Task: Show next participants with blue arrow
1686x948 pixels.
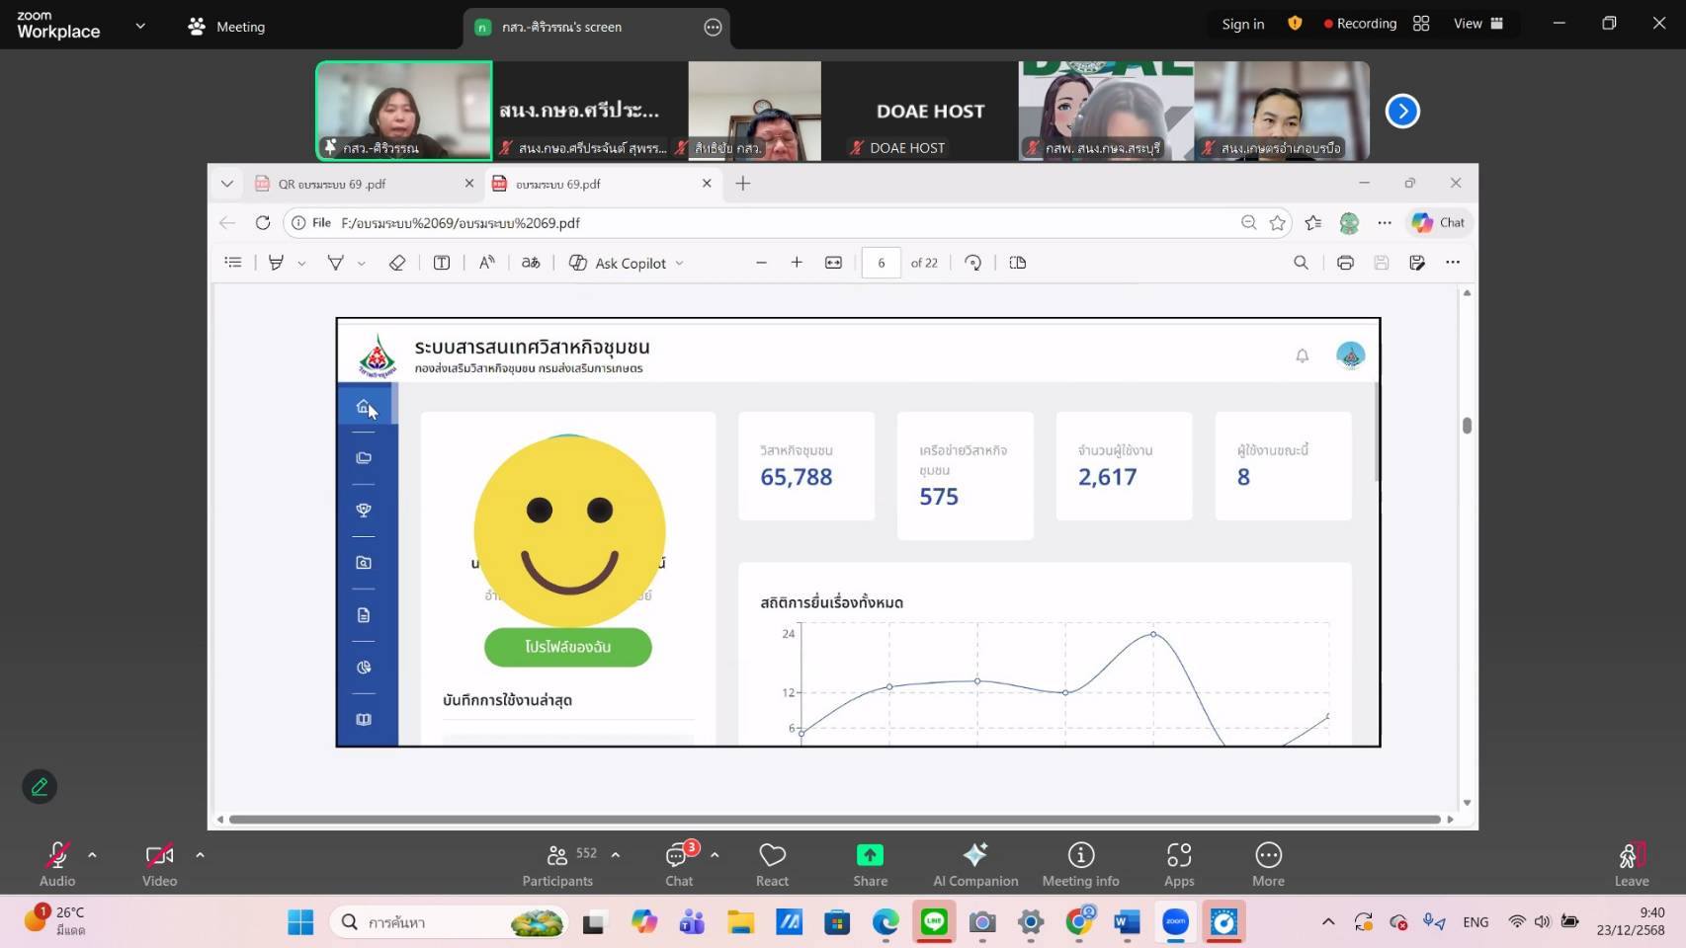Action: [x=1402, y=112]
